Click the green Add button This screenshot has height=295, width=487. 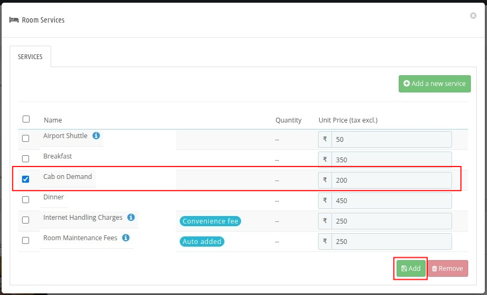pyautogui.click(x=411, y=268)
